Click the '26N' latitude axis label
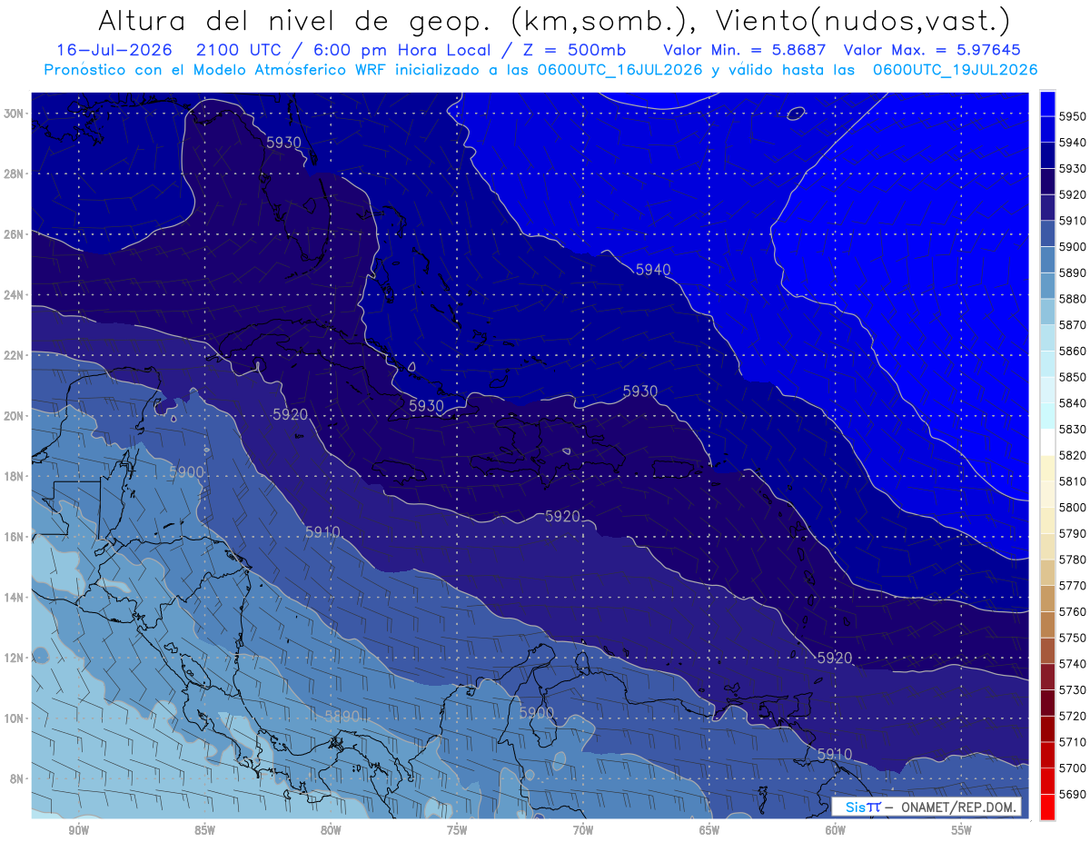1090x842 pixels. pos(14,234)
